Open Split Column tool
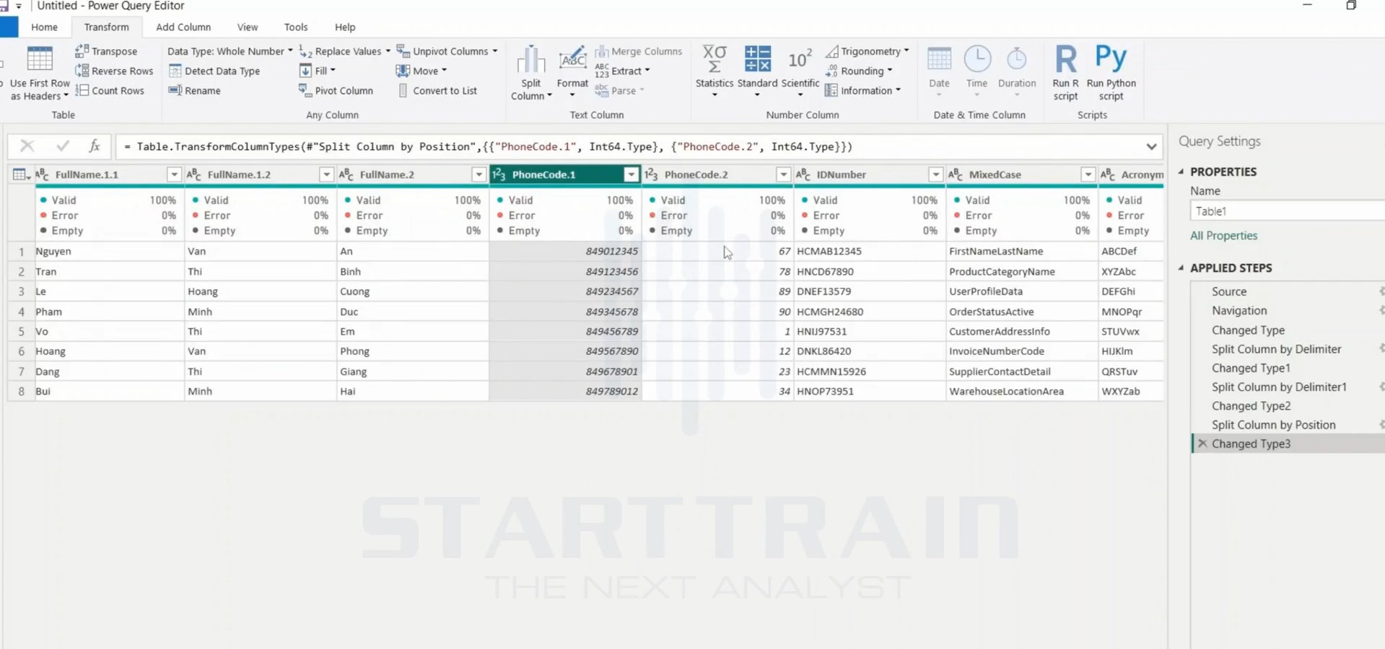 coord(531,73)
